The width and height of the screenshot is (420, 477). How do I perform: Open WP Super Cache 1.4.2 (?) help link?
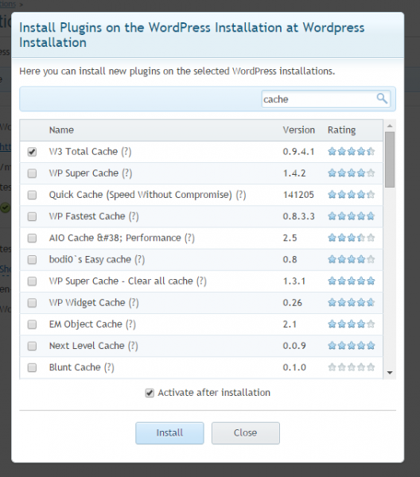tap(127, 173)
